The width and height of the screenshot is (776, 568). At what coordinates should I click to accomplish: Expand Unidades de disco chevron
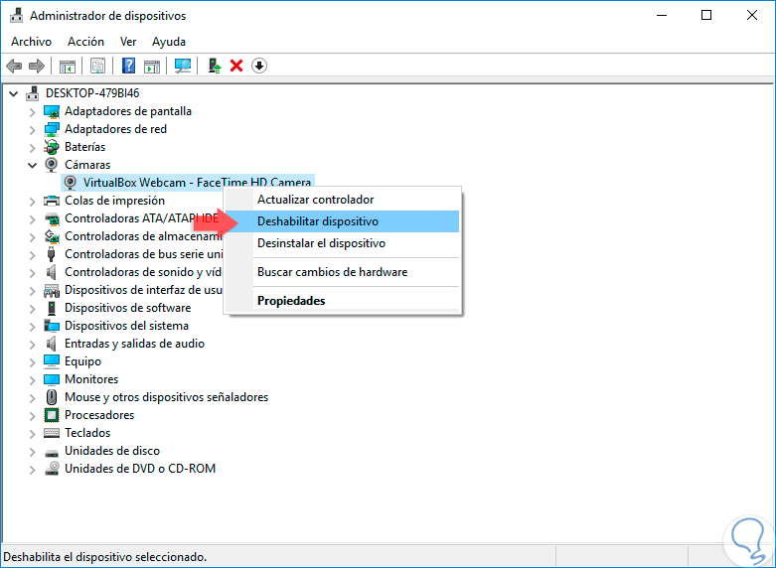(x=32, y=452)
